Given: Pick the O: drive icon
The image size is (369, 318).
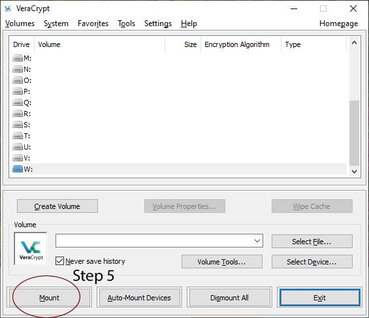Looking at the screenshot, I should (x=18, y=80).
